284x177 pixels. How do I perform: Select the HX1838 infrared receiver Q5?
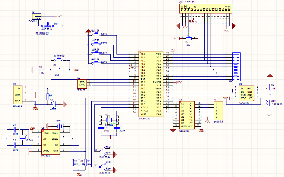point(18,95)
